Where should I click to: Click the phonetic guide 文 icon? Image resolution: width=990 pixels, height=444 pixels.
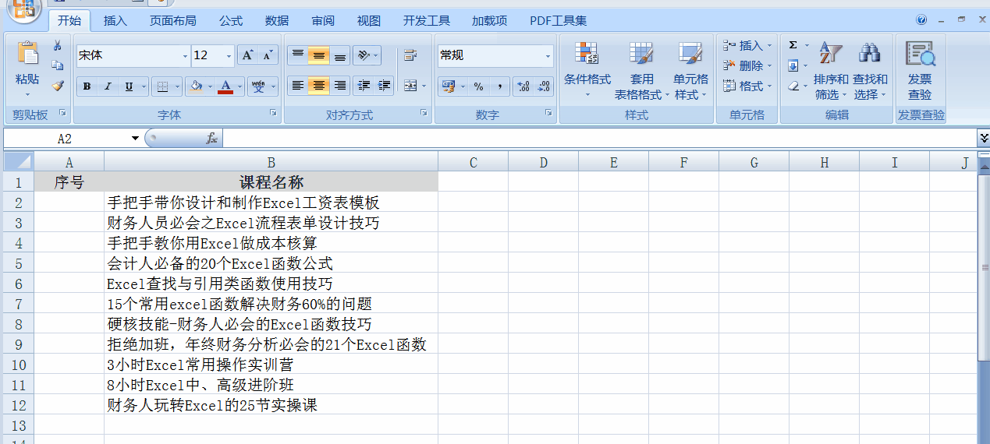(x=258, y=86)
